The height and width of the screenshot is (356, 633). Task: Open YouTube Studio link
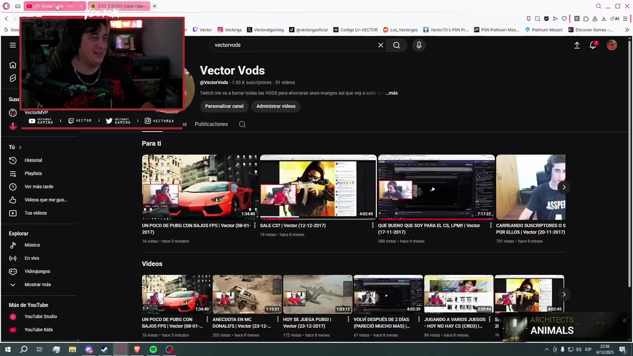click(41, 316)
